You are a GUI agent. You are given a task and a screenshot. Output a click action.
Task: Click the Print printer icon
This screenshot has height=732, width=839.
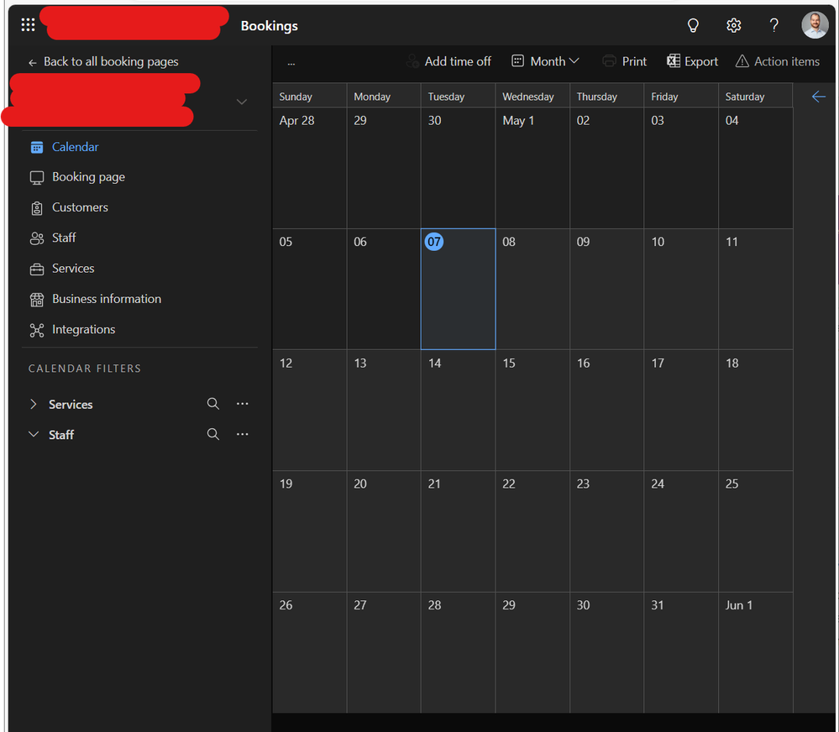point(609,61)
